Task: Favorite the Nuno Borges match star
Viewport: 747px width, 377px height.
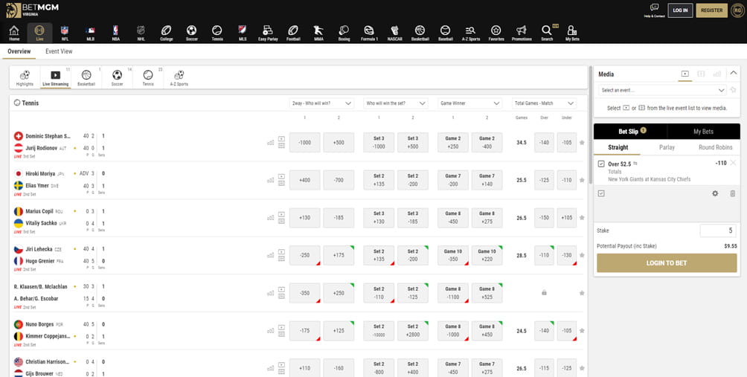Action: point(582,330)
